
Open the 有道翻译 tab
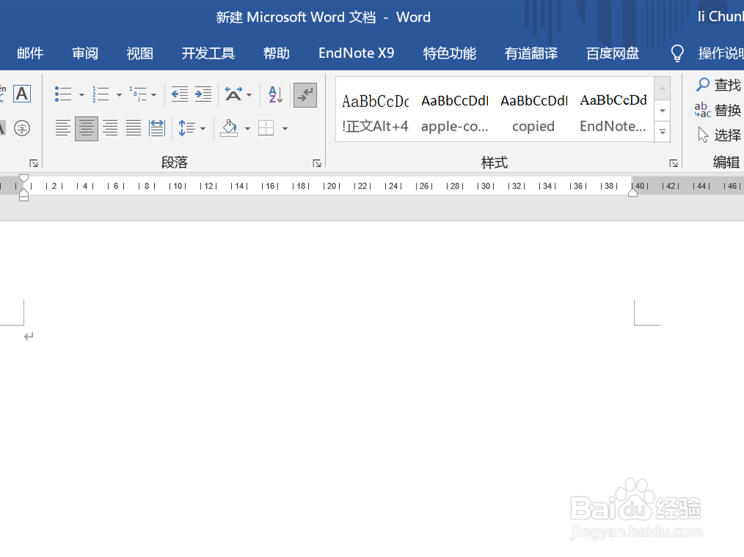click(531, 53)
